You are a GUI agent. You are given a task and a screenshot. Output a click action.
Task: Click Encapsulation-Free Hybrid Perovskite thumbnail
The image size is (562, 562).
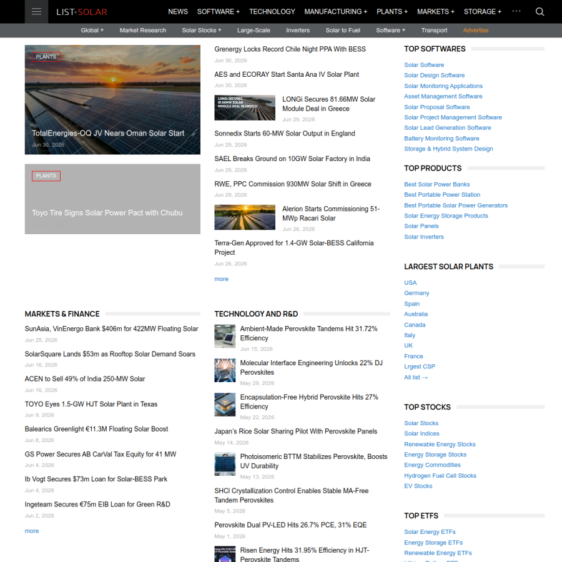[x=225, y=404]
